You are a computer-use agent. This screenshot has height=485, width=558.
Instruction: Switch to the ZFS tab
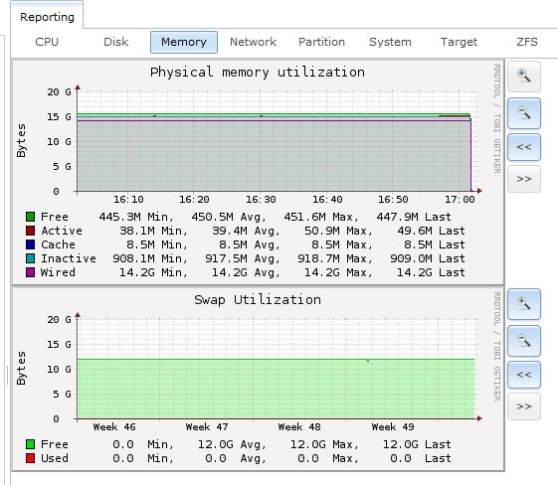point(527,42)
